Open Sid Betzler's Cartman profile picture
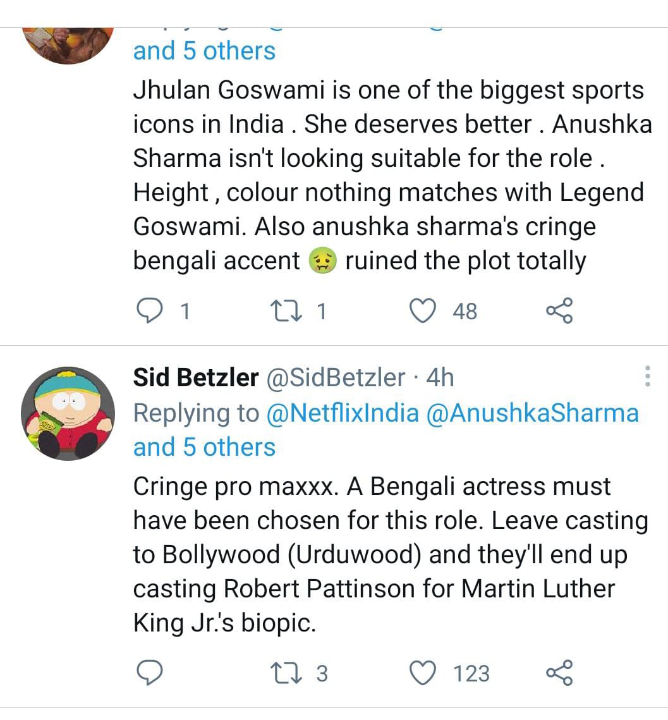This screenshot has height=720, width=668. tap(68, 413)
